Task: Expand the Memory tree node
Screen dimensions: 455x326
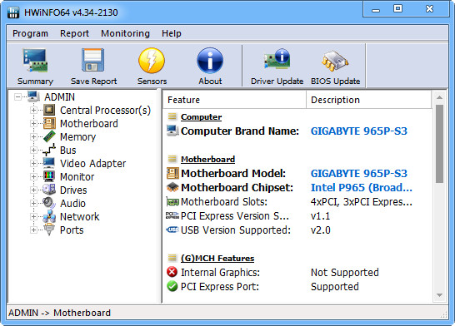Action: [x=33, y=136]
